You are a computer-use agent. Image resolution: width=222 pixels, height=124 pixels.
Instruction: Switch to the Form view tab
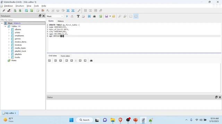click(x=65, y=56)
